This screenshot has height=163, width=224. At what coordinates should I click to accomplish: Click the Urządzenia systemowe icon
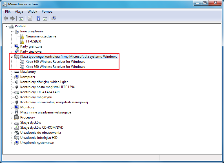(17, 143)
